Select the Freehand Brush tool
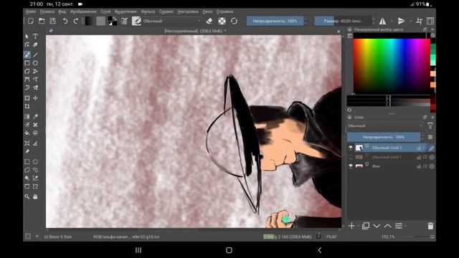Viewport: 459px width, 258px height. point(27,54)
